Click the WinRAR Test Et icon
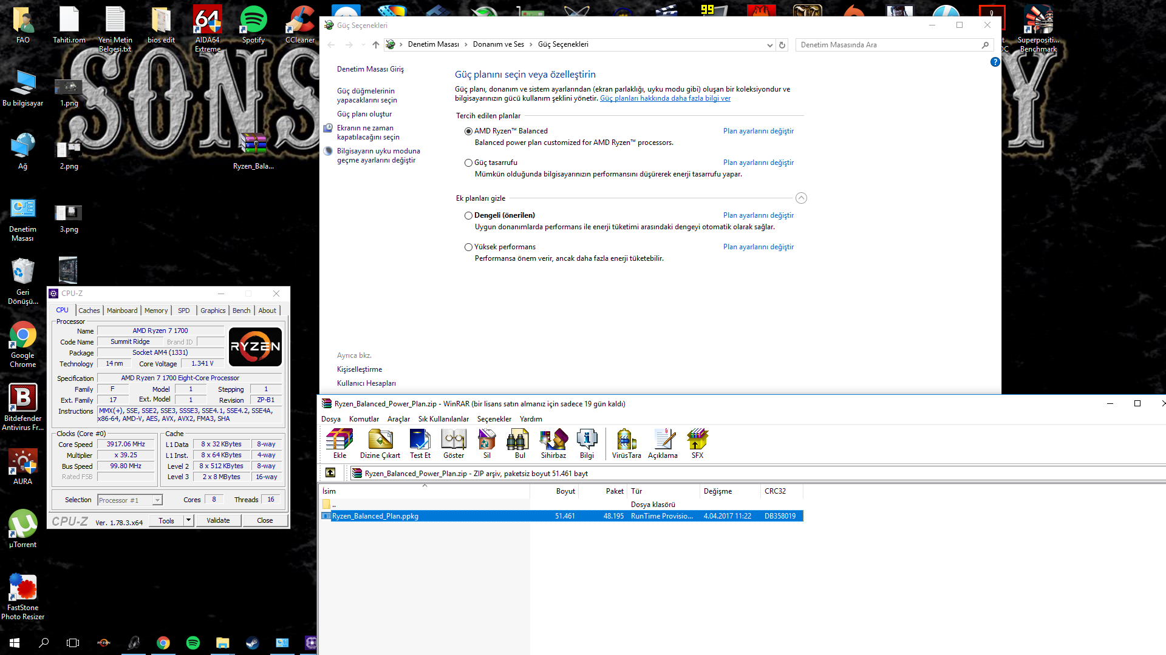The height and width of the screenshot is (655, 1166). (x=420, y=443)
